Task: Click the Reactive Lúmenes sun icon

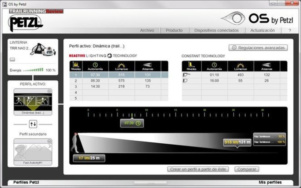Action: click(x=121, y=65)
